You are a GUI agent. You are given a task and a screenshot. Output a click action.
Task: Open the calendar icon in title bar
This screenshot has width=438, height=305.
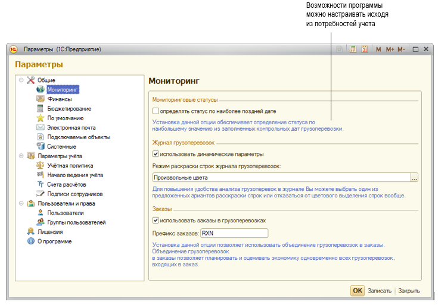(x=364, y=49)
